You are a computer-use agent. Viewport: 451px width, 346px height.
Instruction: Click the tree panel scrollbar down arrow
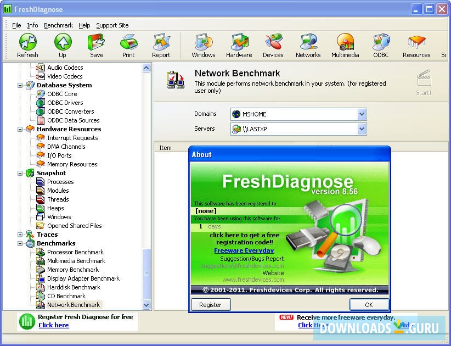146,304
